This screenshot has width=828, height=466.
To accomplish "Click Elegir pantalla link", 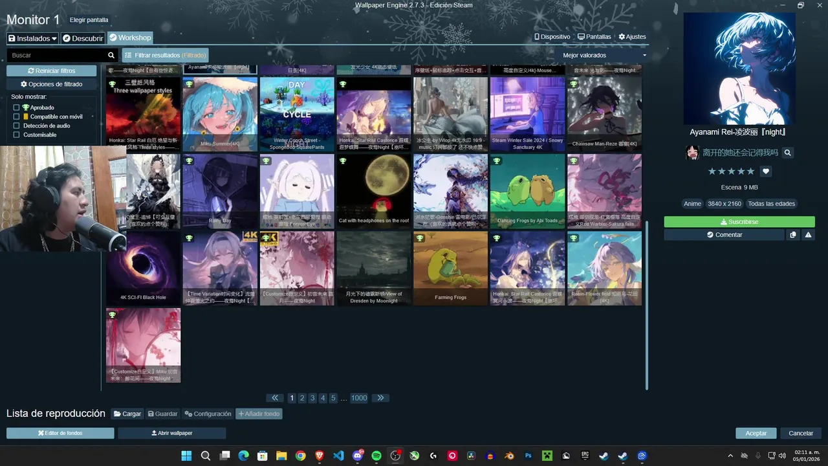I will [x=89, y=20].
